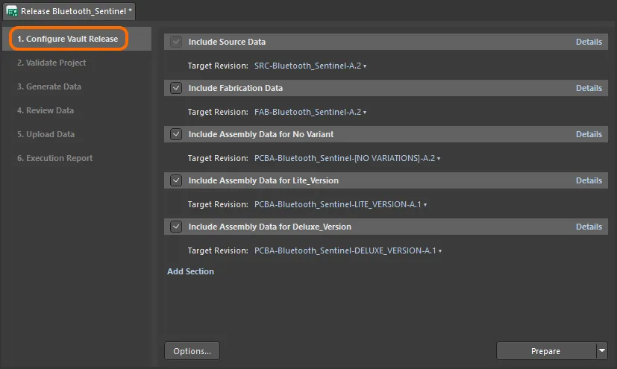This screenshot has width=617, height=369.
Task: Expand the Prepare button dropdown arrow
Action: click(x=602, y=350)
